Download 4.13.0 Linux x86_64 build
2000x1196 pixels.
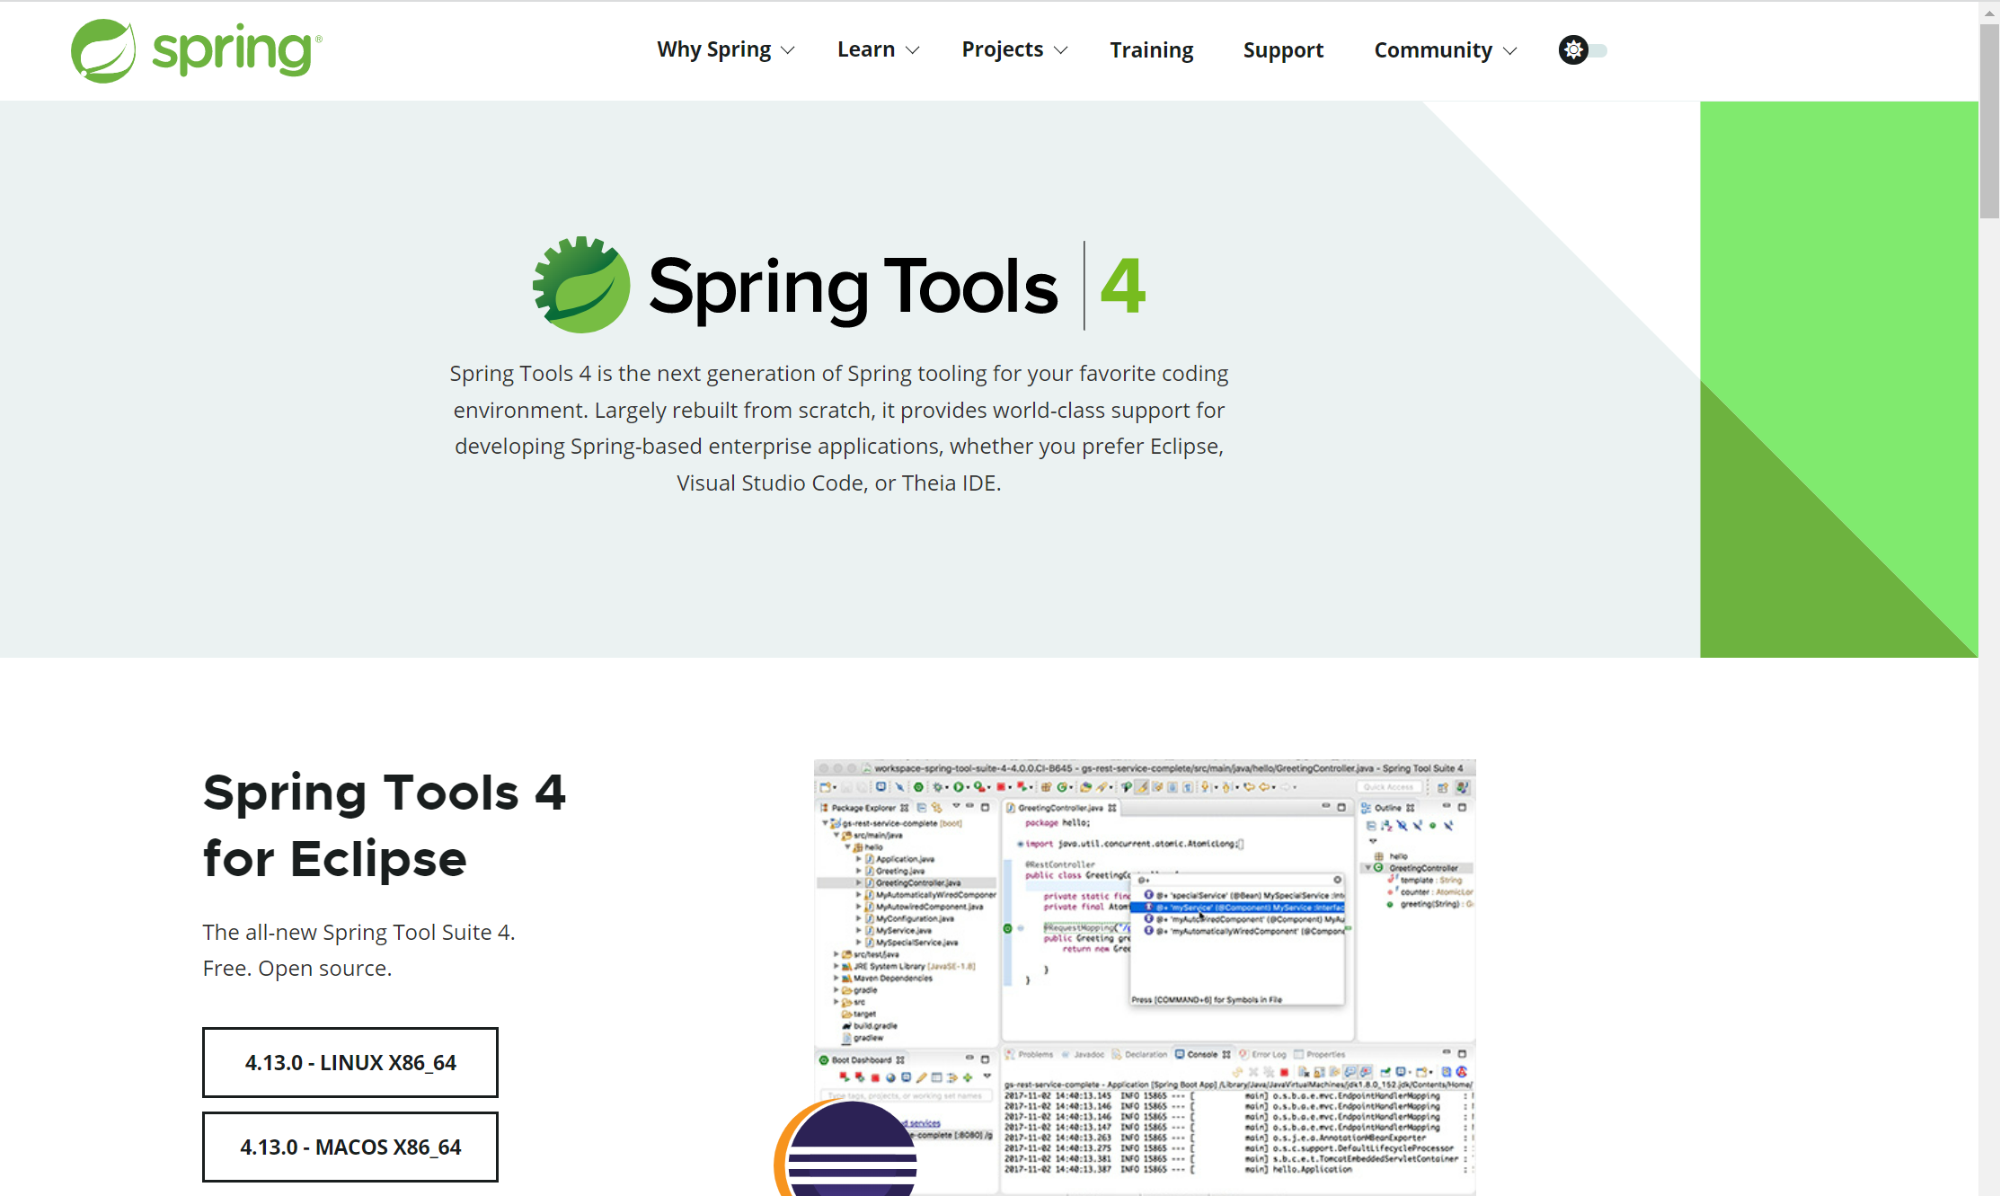pyautogui.click(x=350, y=1062)
